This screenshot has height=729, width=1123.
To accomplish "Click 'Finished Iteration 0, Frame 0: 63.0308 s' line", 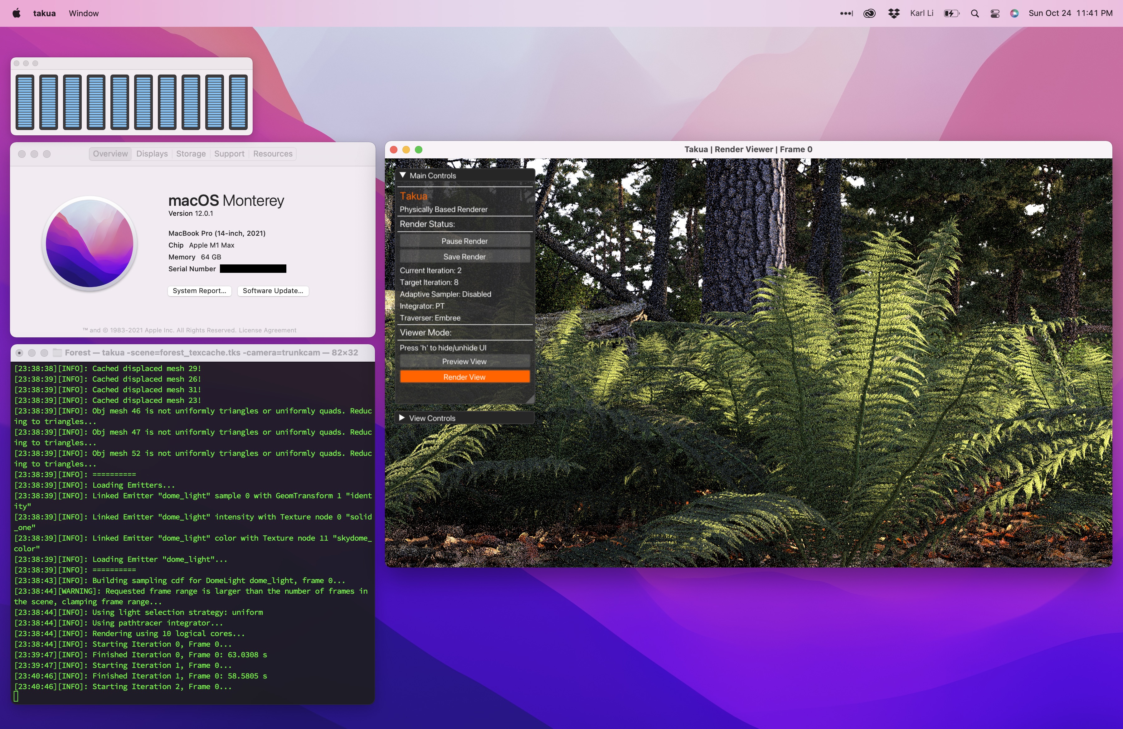I will [141, 655].
